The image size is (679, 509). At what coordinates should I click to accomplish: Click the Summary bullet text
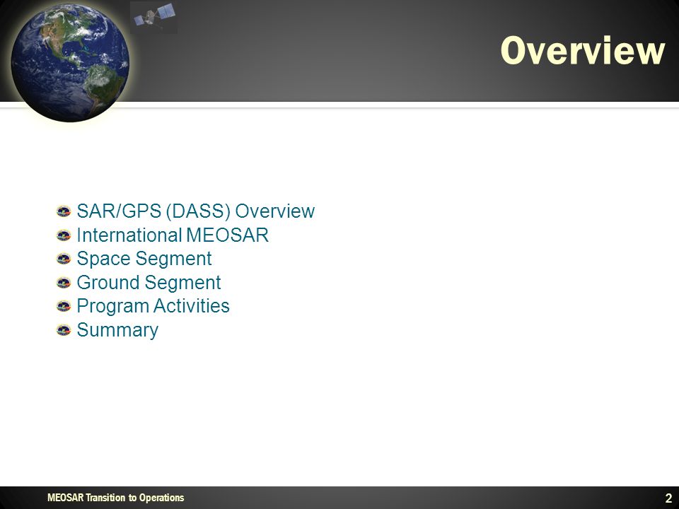[x=117, y=330]
